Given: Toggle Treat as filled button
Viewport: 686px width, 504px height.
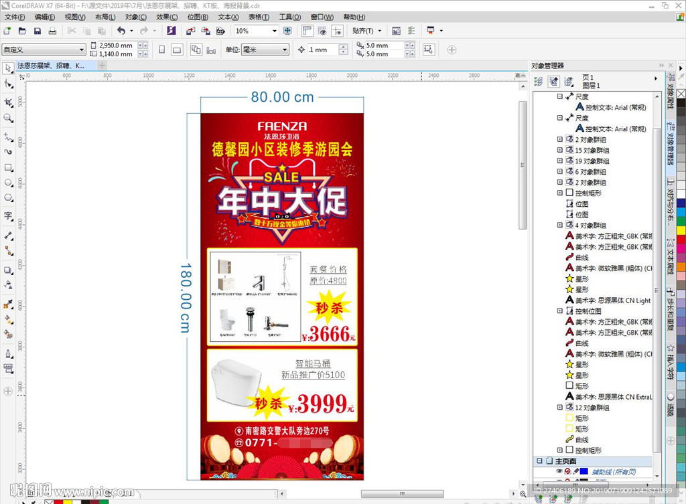Looking at the screenshot, I should 428,50.
